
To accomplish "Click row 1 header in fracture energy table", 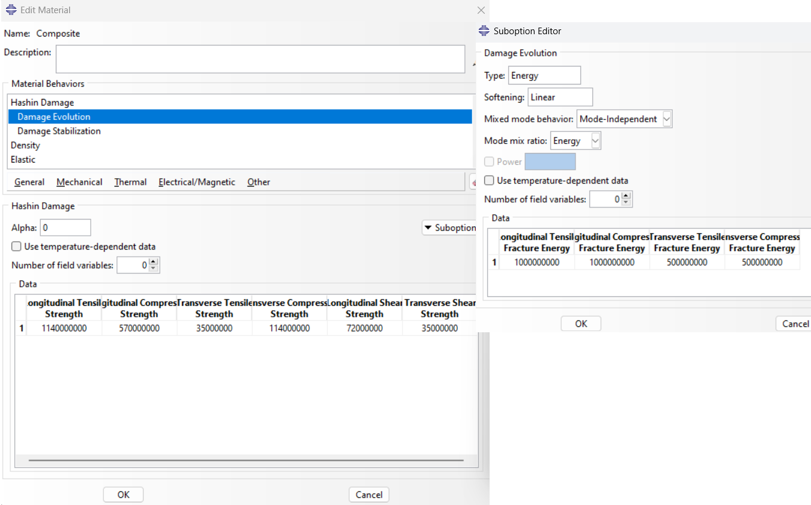I will tap(494, 262).
